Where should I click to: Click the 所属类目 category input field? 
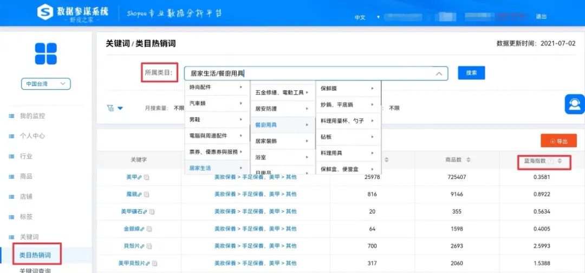point(316,74)
